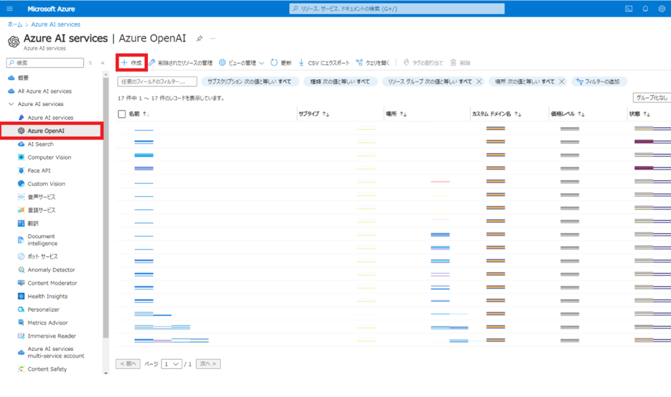Click the 次へ pagination button
Image resolution: width=671 pixels, height=397 pixels.
[x=208, y=364]
